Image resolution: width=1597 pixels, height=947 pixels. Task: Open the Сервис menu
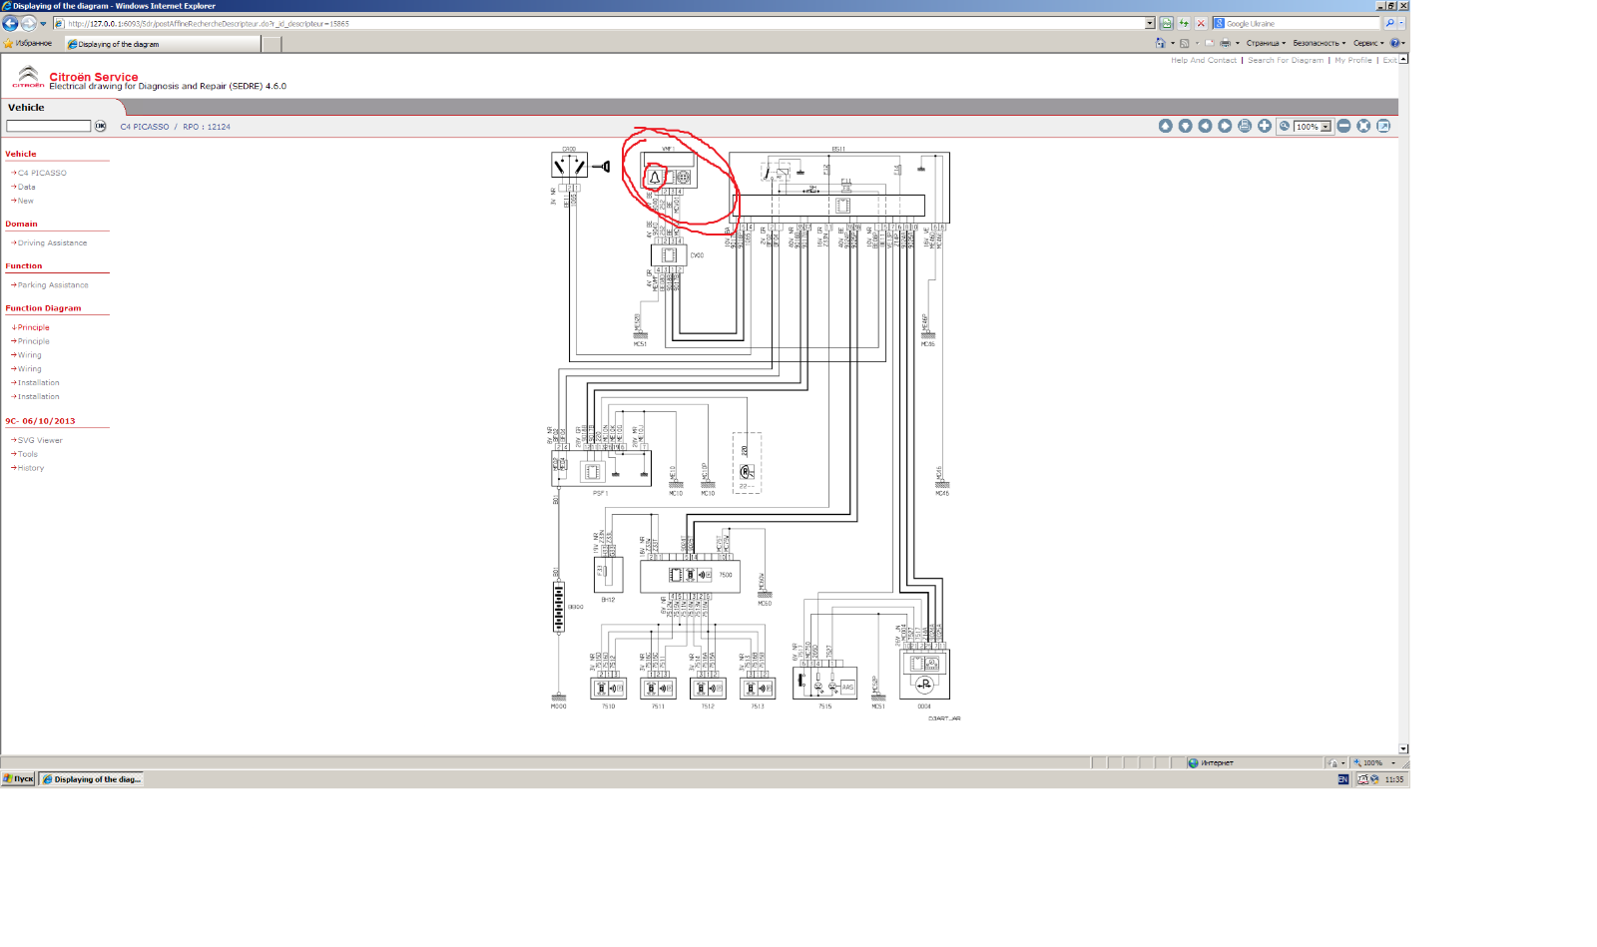pyautogui.click(x=1369, y=43)
